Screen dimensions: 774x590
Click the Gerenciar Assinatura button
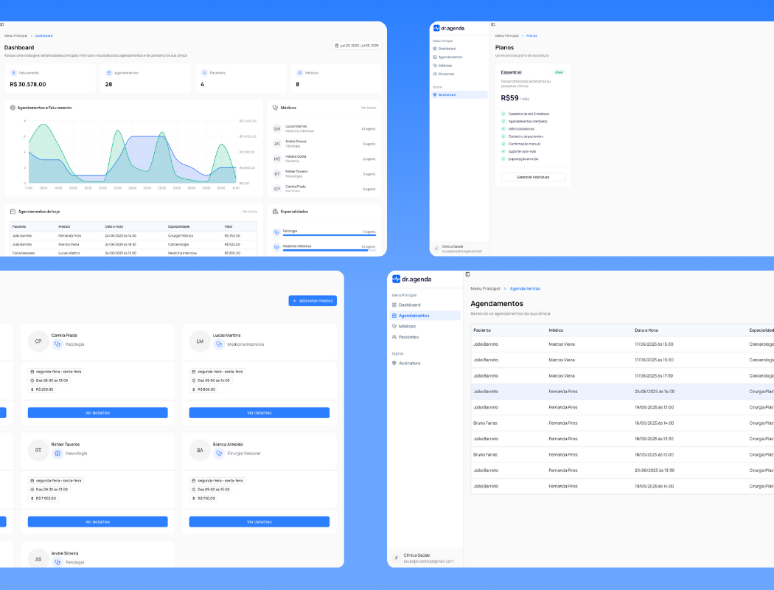tap(533, 177)
